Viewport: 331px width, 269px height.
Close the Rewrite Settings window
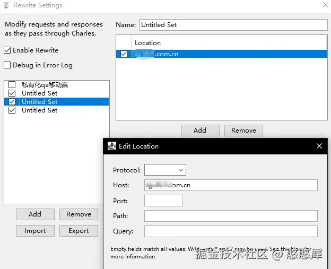pos(326,5)
